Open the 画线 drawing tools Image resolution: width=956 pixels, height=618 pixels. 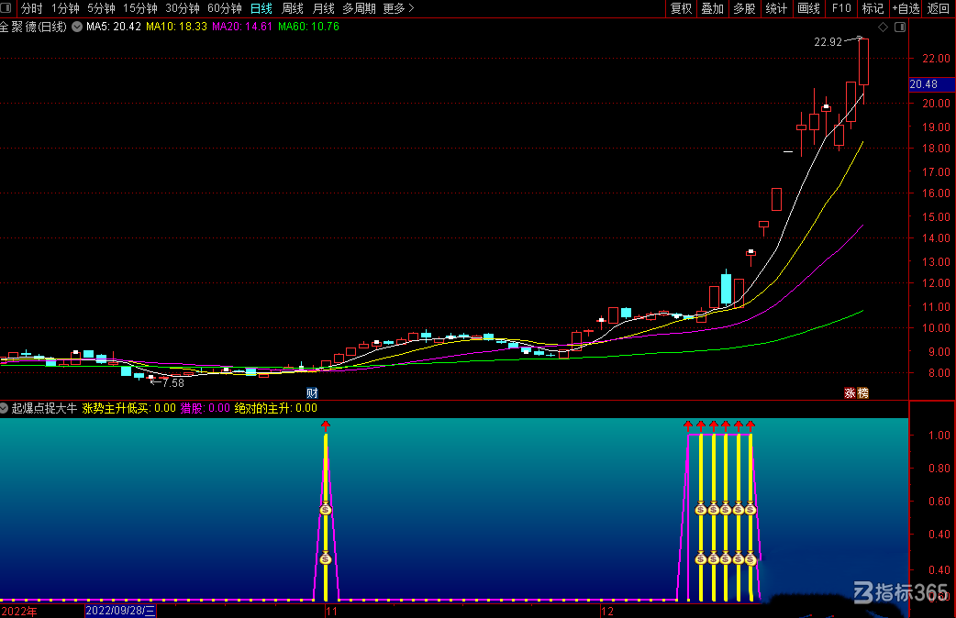[808, 8]
